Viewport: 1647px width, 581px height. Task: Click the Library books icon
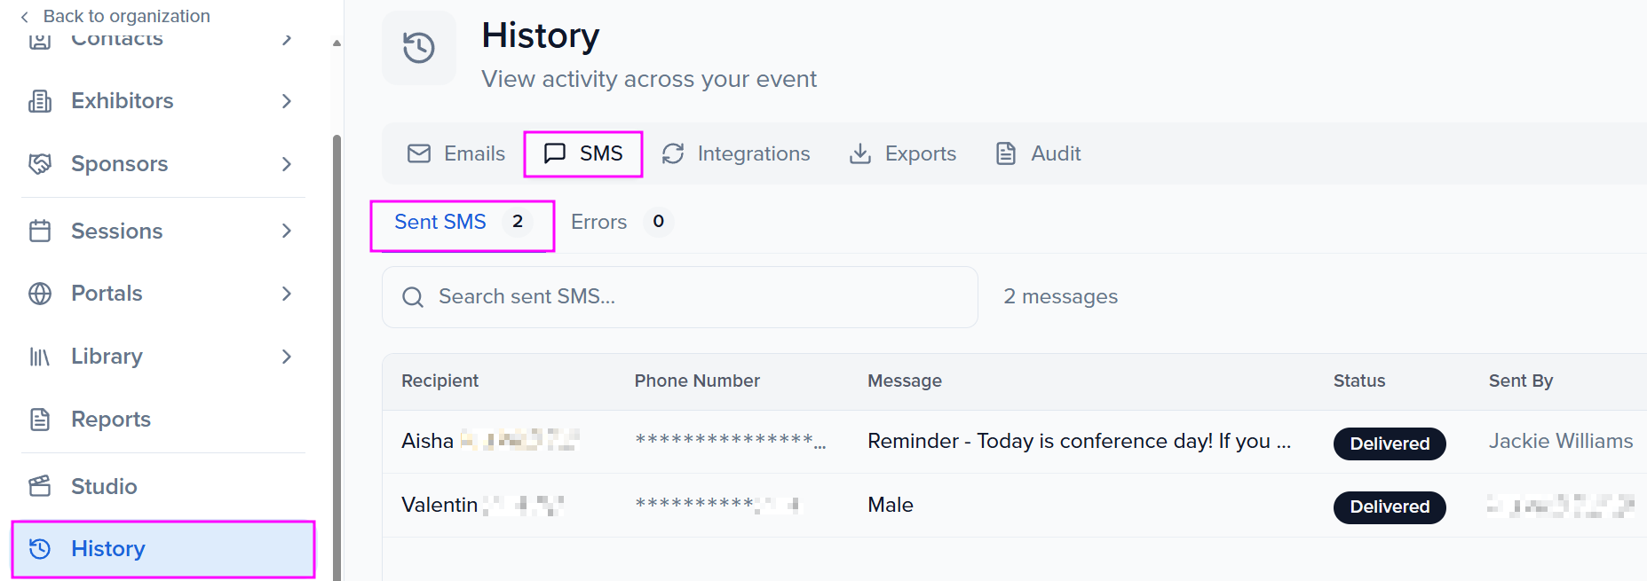coord(40,357)
